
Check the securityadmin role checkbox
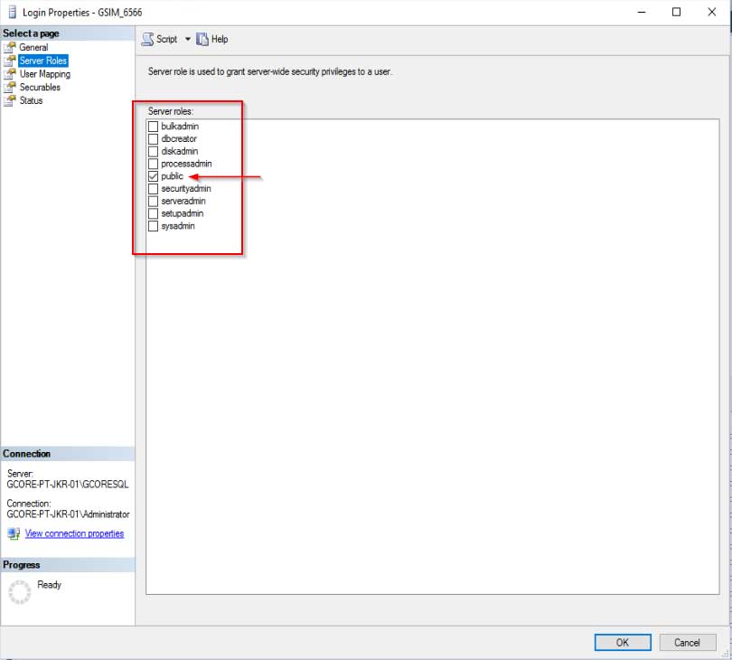point(153,188)
